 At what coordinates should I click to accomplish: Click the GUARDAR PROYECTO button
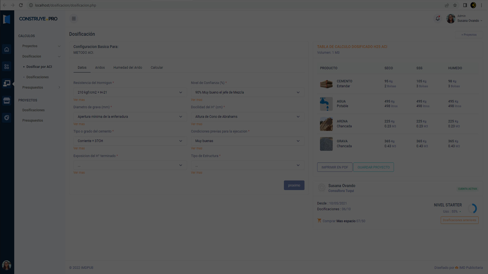coord(373,167)
